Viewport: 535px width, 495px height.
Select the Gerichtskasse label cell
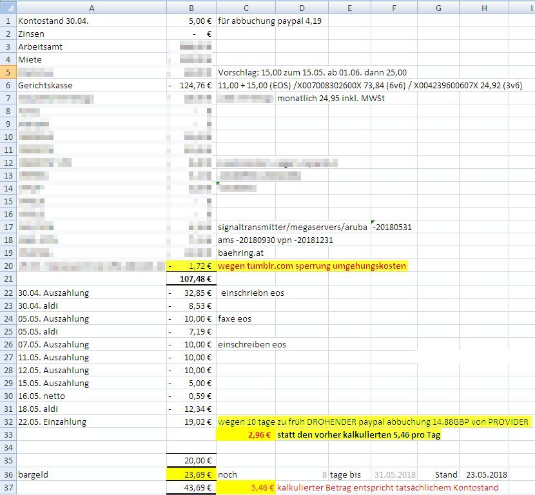coord(91,85)
